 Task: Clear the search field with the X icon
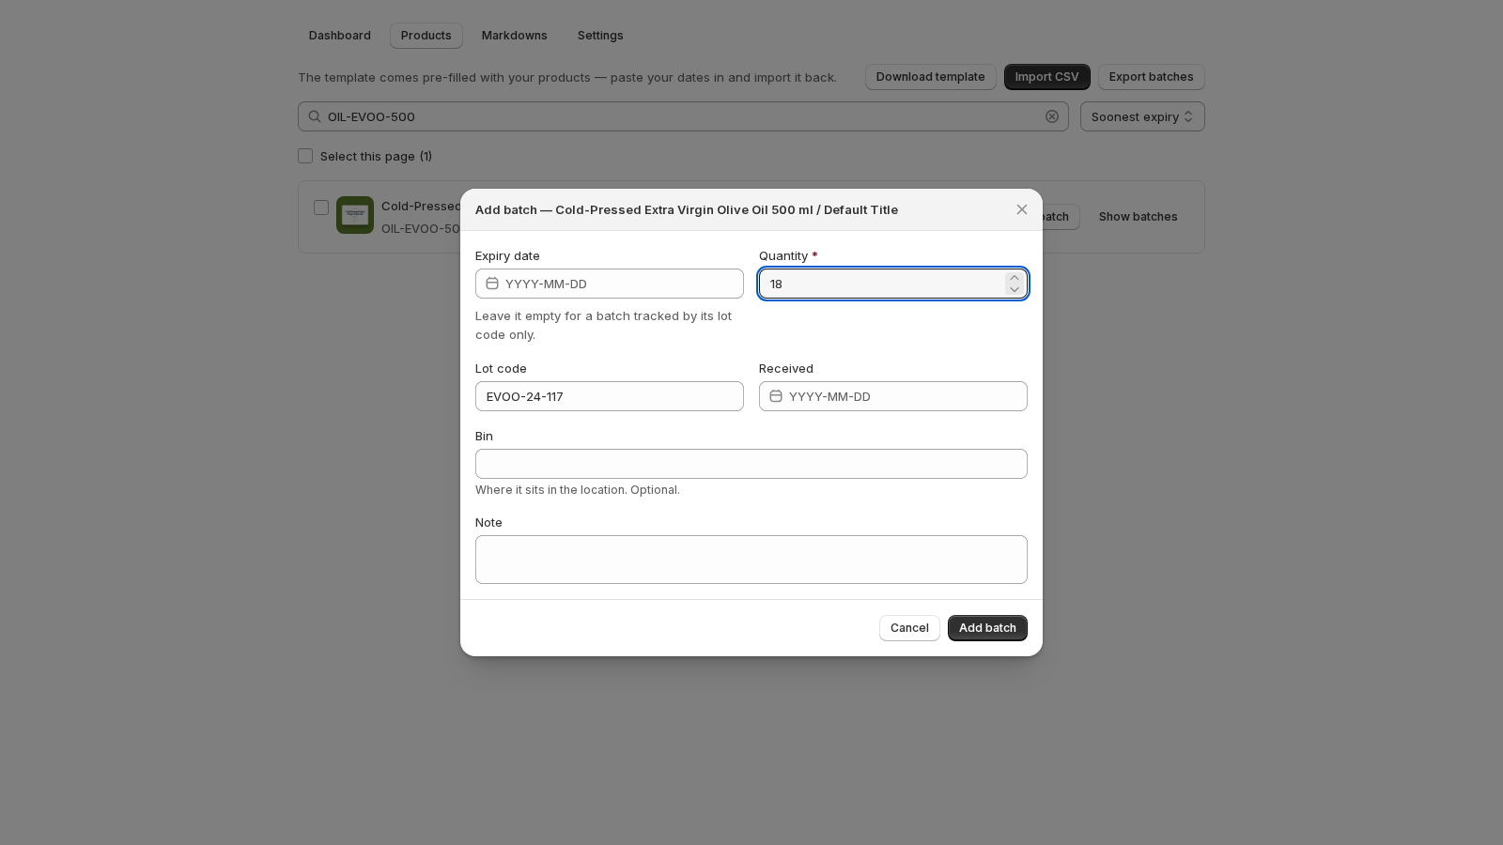(x=1052, y=116)
